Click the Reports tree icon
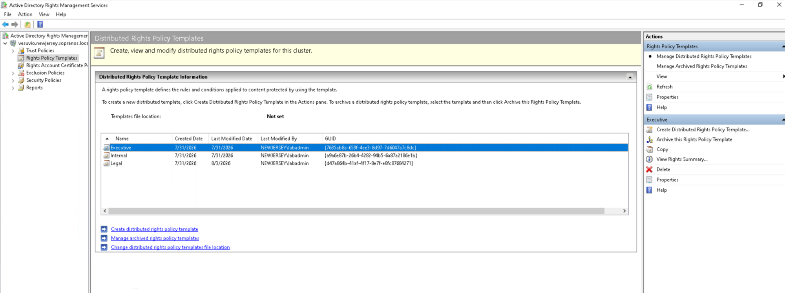The width and height of the screenshot is (785, 293). pyautogui.click(x=21, y=88)
